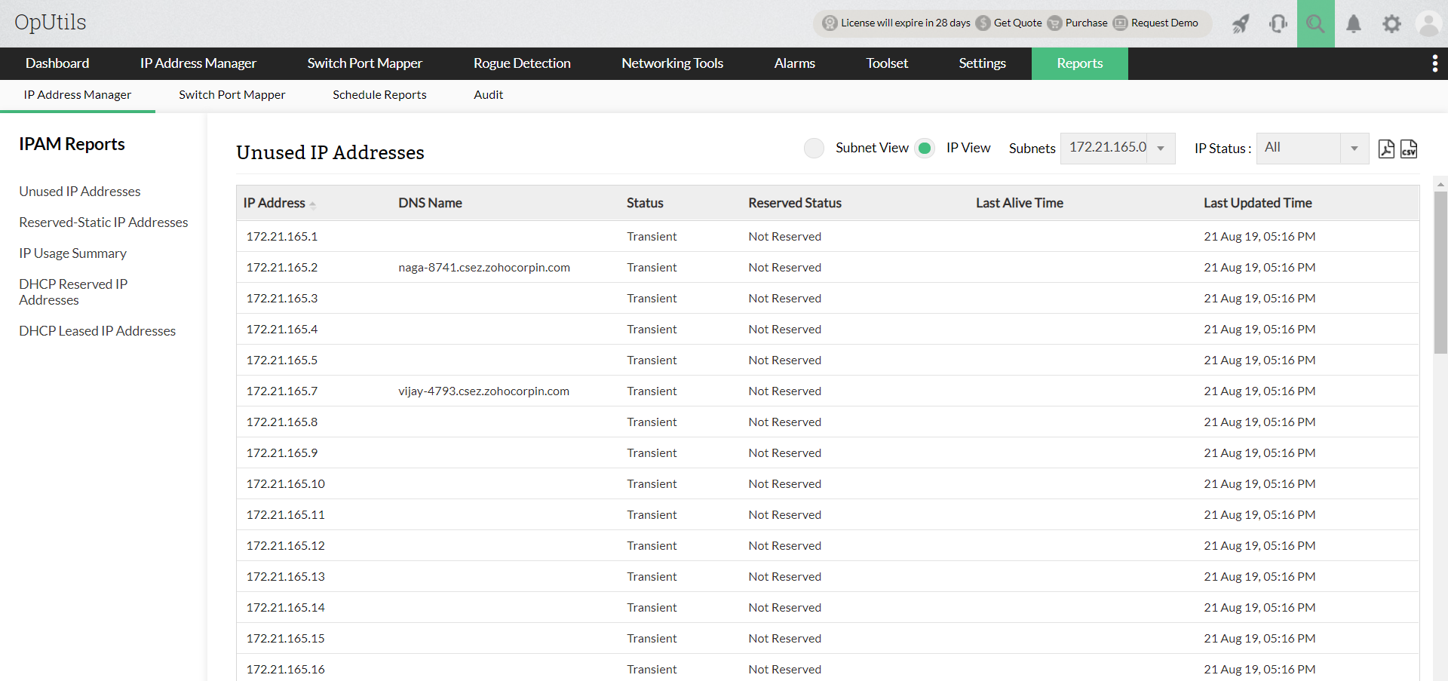Select the Switch Port Mapper reports sub-tab
Viewport: 1448px width, 681px height.
click(232, 95)
